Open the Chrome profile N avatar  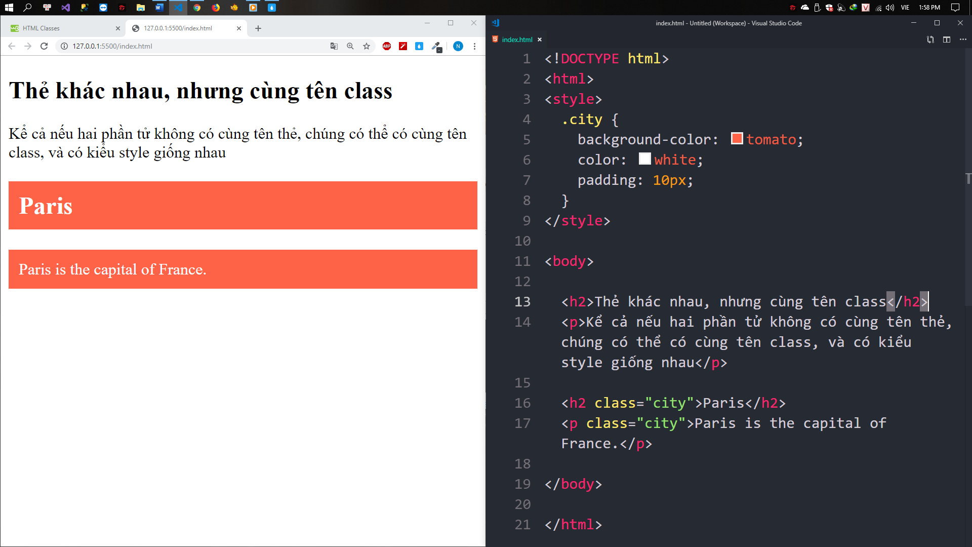[458, 46]
